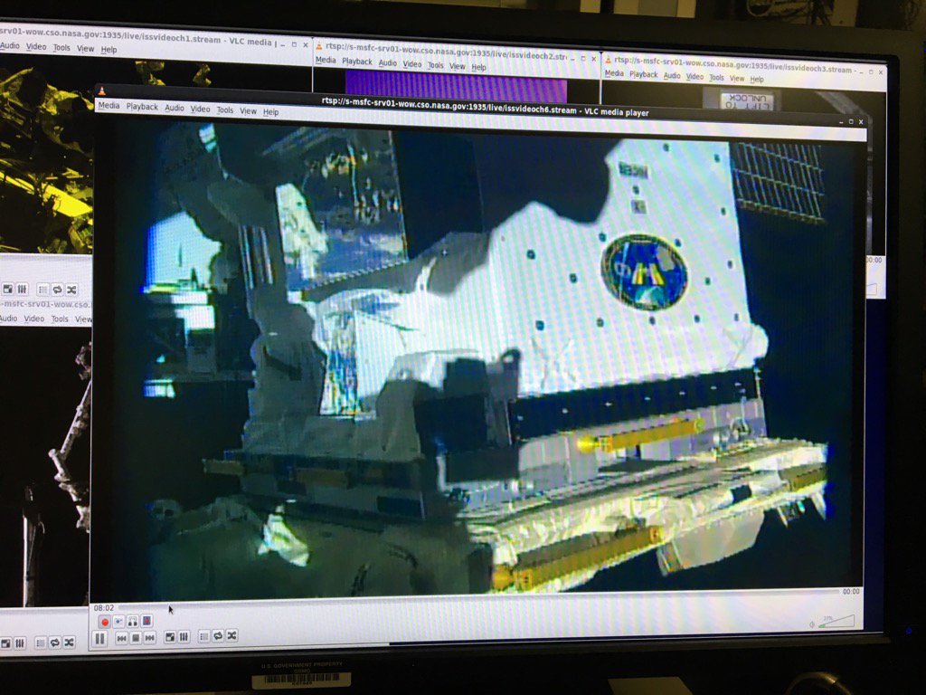The width and height of the screenshot is (926, 695).
Task: Open extended settings in the issvideoch6 window
Action: pos(184,637)
